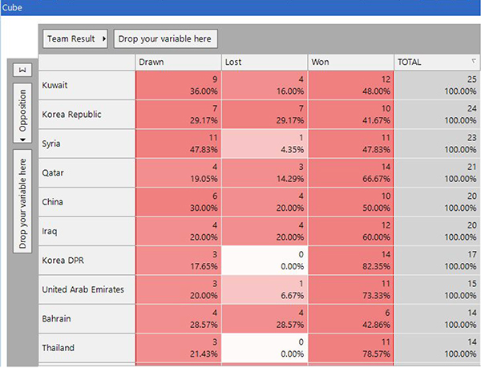Expand the Team Result variable arrow
The height and width of the screenshot is (368, 481).
coord(104,38)
